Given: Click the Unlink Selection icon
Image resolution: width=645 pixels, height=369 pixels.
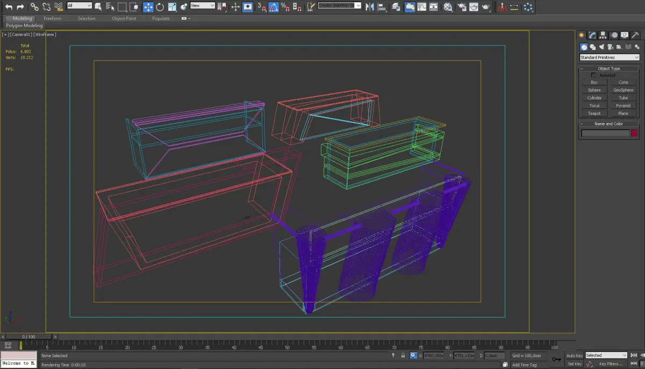Looking at the screenshot, I should click(x=46, y=7).
